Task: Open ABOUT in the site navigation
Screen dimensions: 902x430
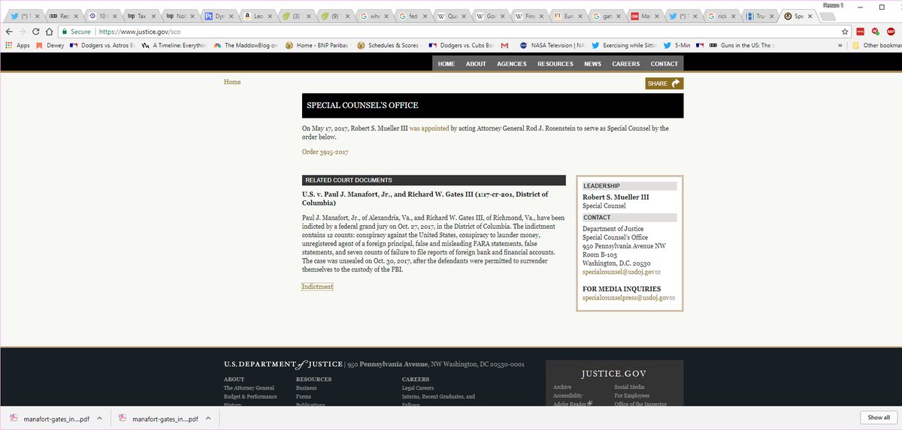Action: [x=476, y=64]
